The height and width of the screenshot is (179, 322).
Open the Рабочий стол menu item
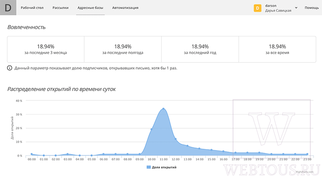(x=32, y=8)
